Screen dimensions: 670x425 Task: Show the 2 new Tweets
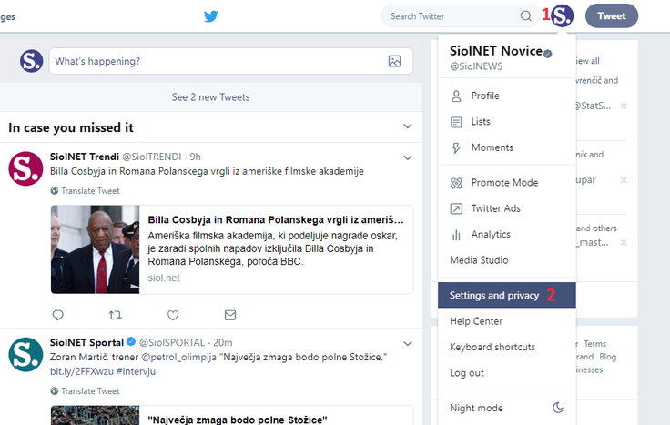pos(210,97)
